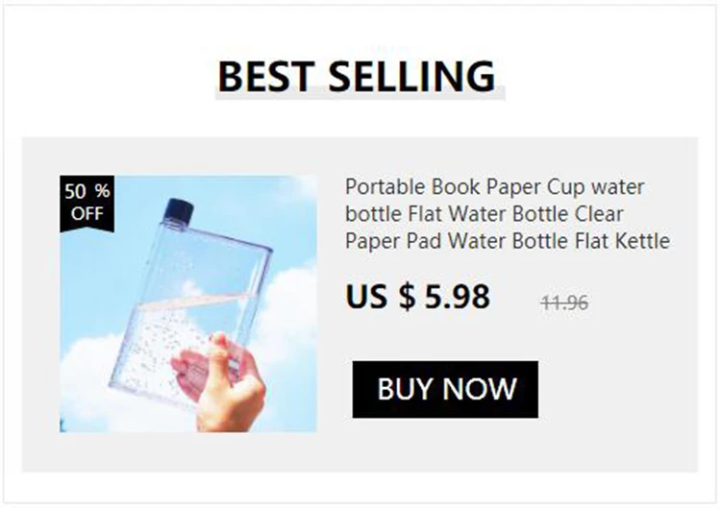Screen dimensions: 721x508
Task: Click the word BEST in the heading
Action: [266, 76]
